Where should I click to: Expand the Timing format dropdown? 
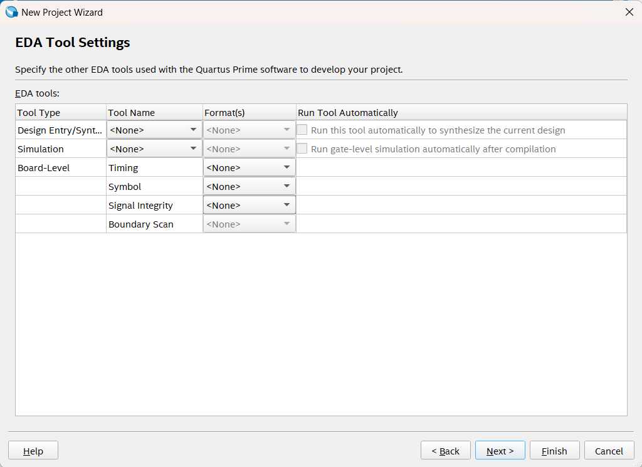coord(249,168)
